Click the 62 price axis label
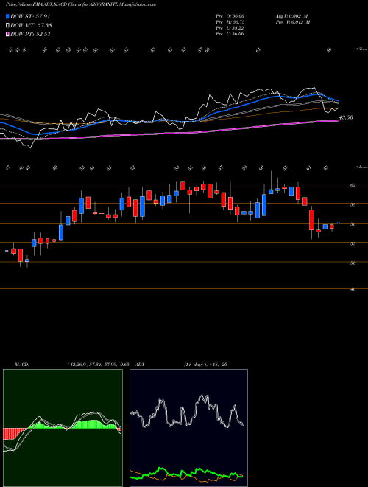 (353, 185)
